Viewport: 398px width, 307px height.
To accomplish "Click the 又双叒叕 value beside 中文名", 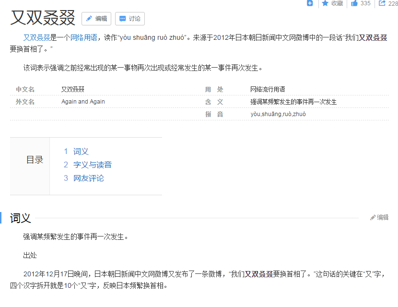I will pos(73,89).
